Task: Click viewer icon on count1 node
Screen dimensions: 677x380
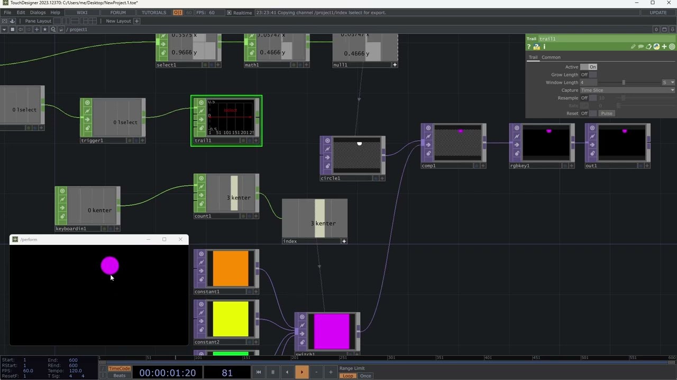Action: click(201, 178)
